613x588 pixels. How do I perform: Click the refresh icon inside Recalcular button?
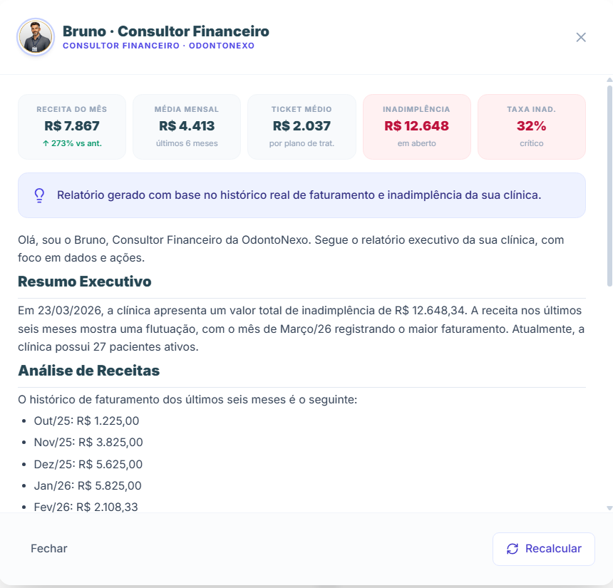pos(512,549)
